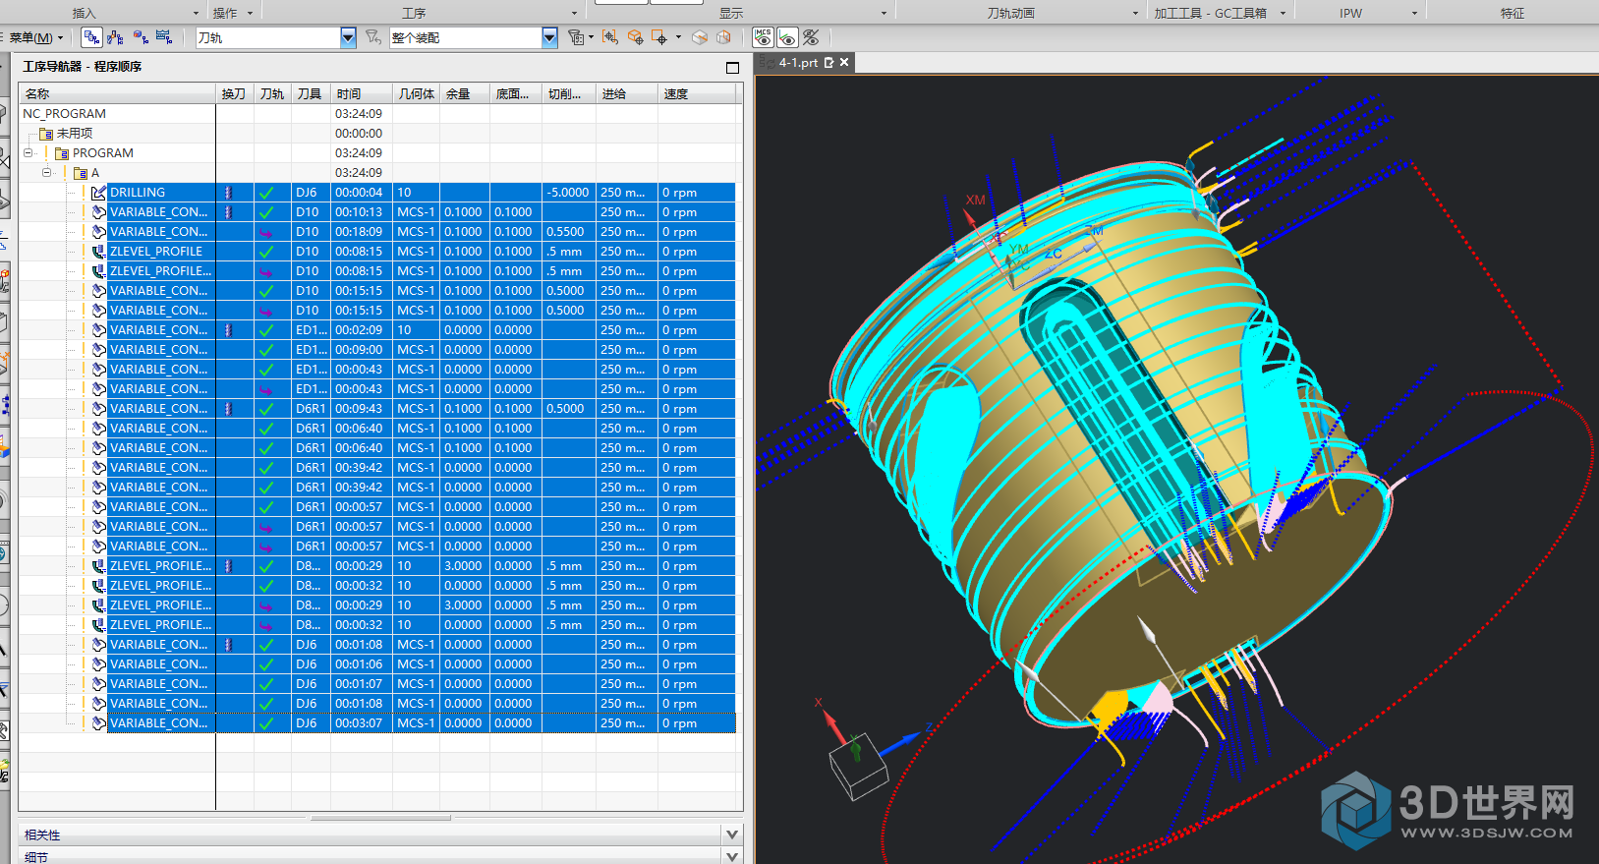This screenshot has height=864, width=1599.
Task: Click the 00:03:07 time cell
Action: tap(361, 723)
